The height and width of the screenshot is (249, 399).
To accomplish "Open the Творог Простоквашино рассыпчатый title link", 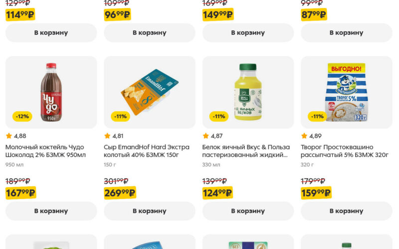I will 345,151.
